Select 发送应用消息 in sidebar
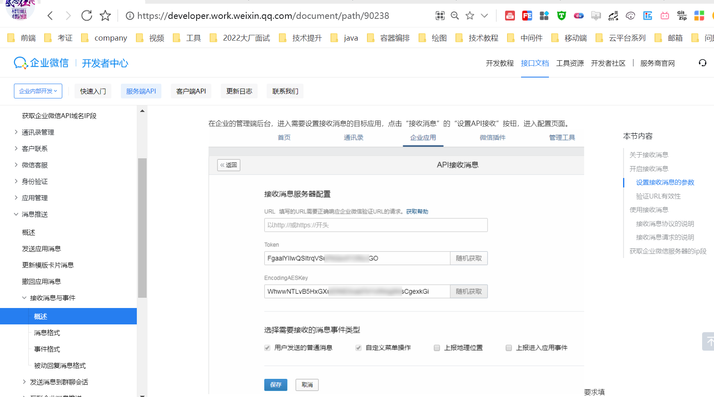This screenshot has height=397, width=714. click(x=41, y=249)
